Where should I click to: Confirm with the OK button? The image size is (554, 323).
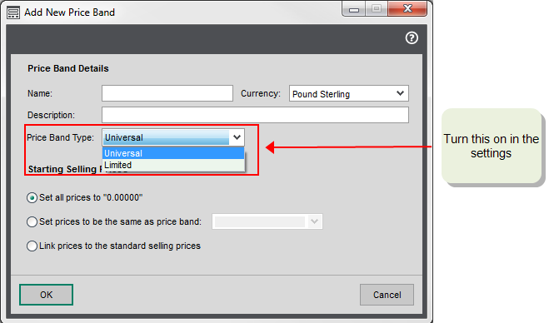pyautogui.click(x=47, y=295)
